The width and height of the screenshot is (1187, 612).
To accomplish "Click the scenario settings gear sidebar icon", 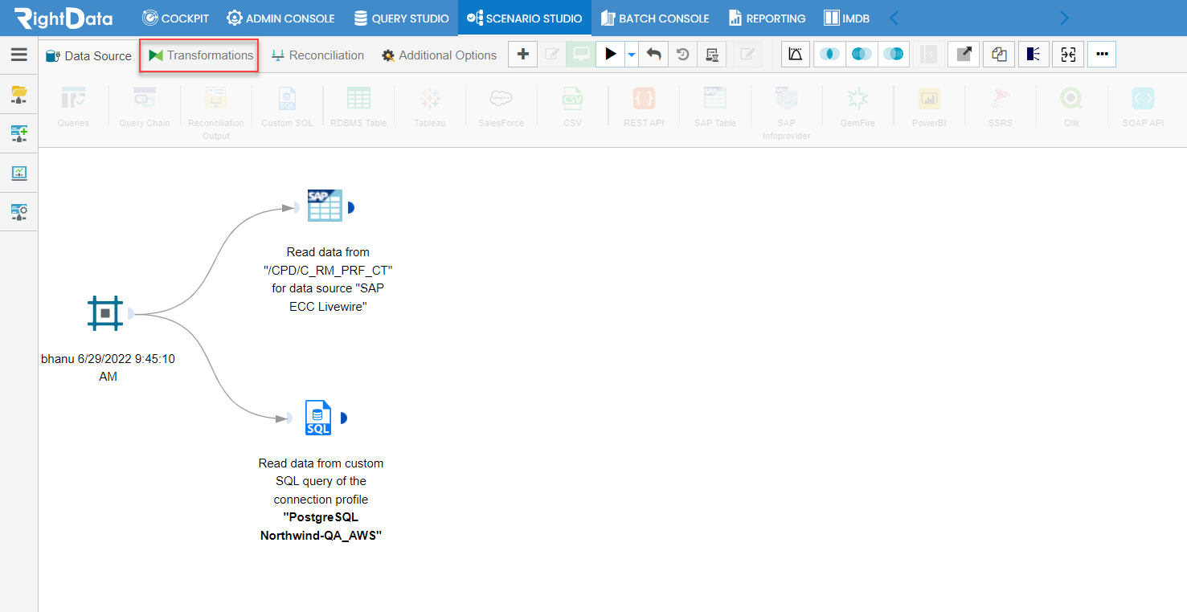I will [18, 211].
